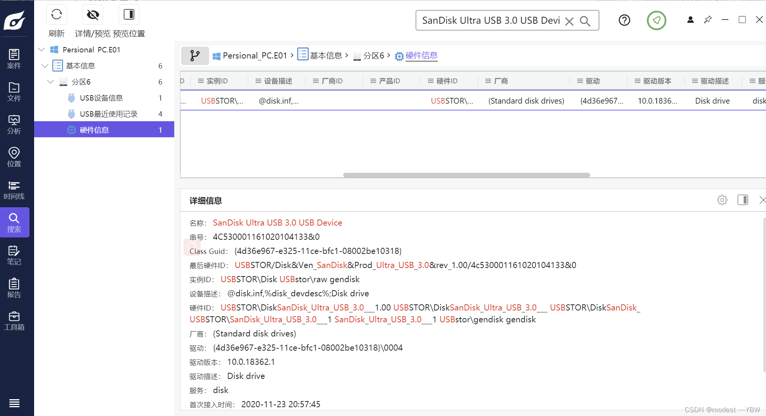The image size is (766, 416).
Task: Collapse the Persional_PC.E01 tree node
Action: (x=42, y=50)
